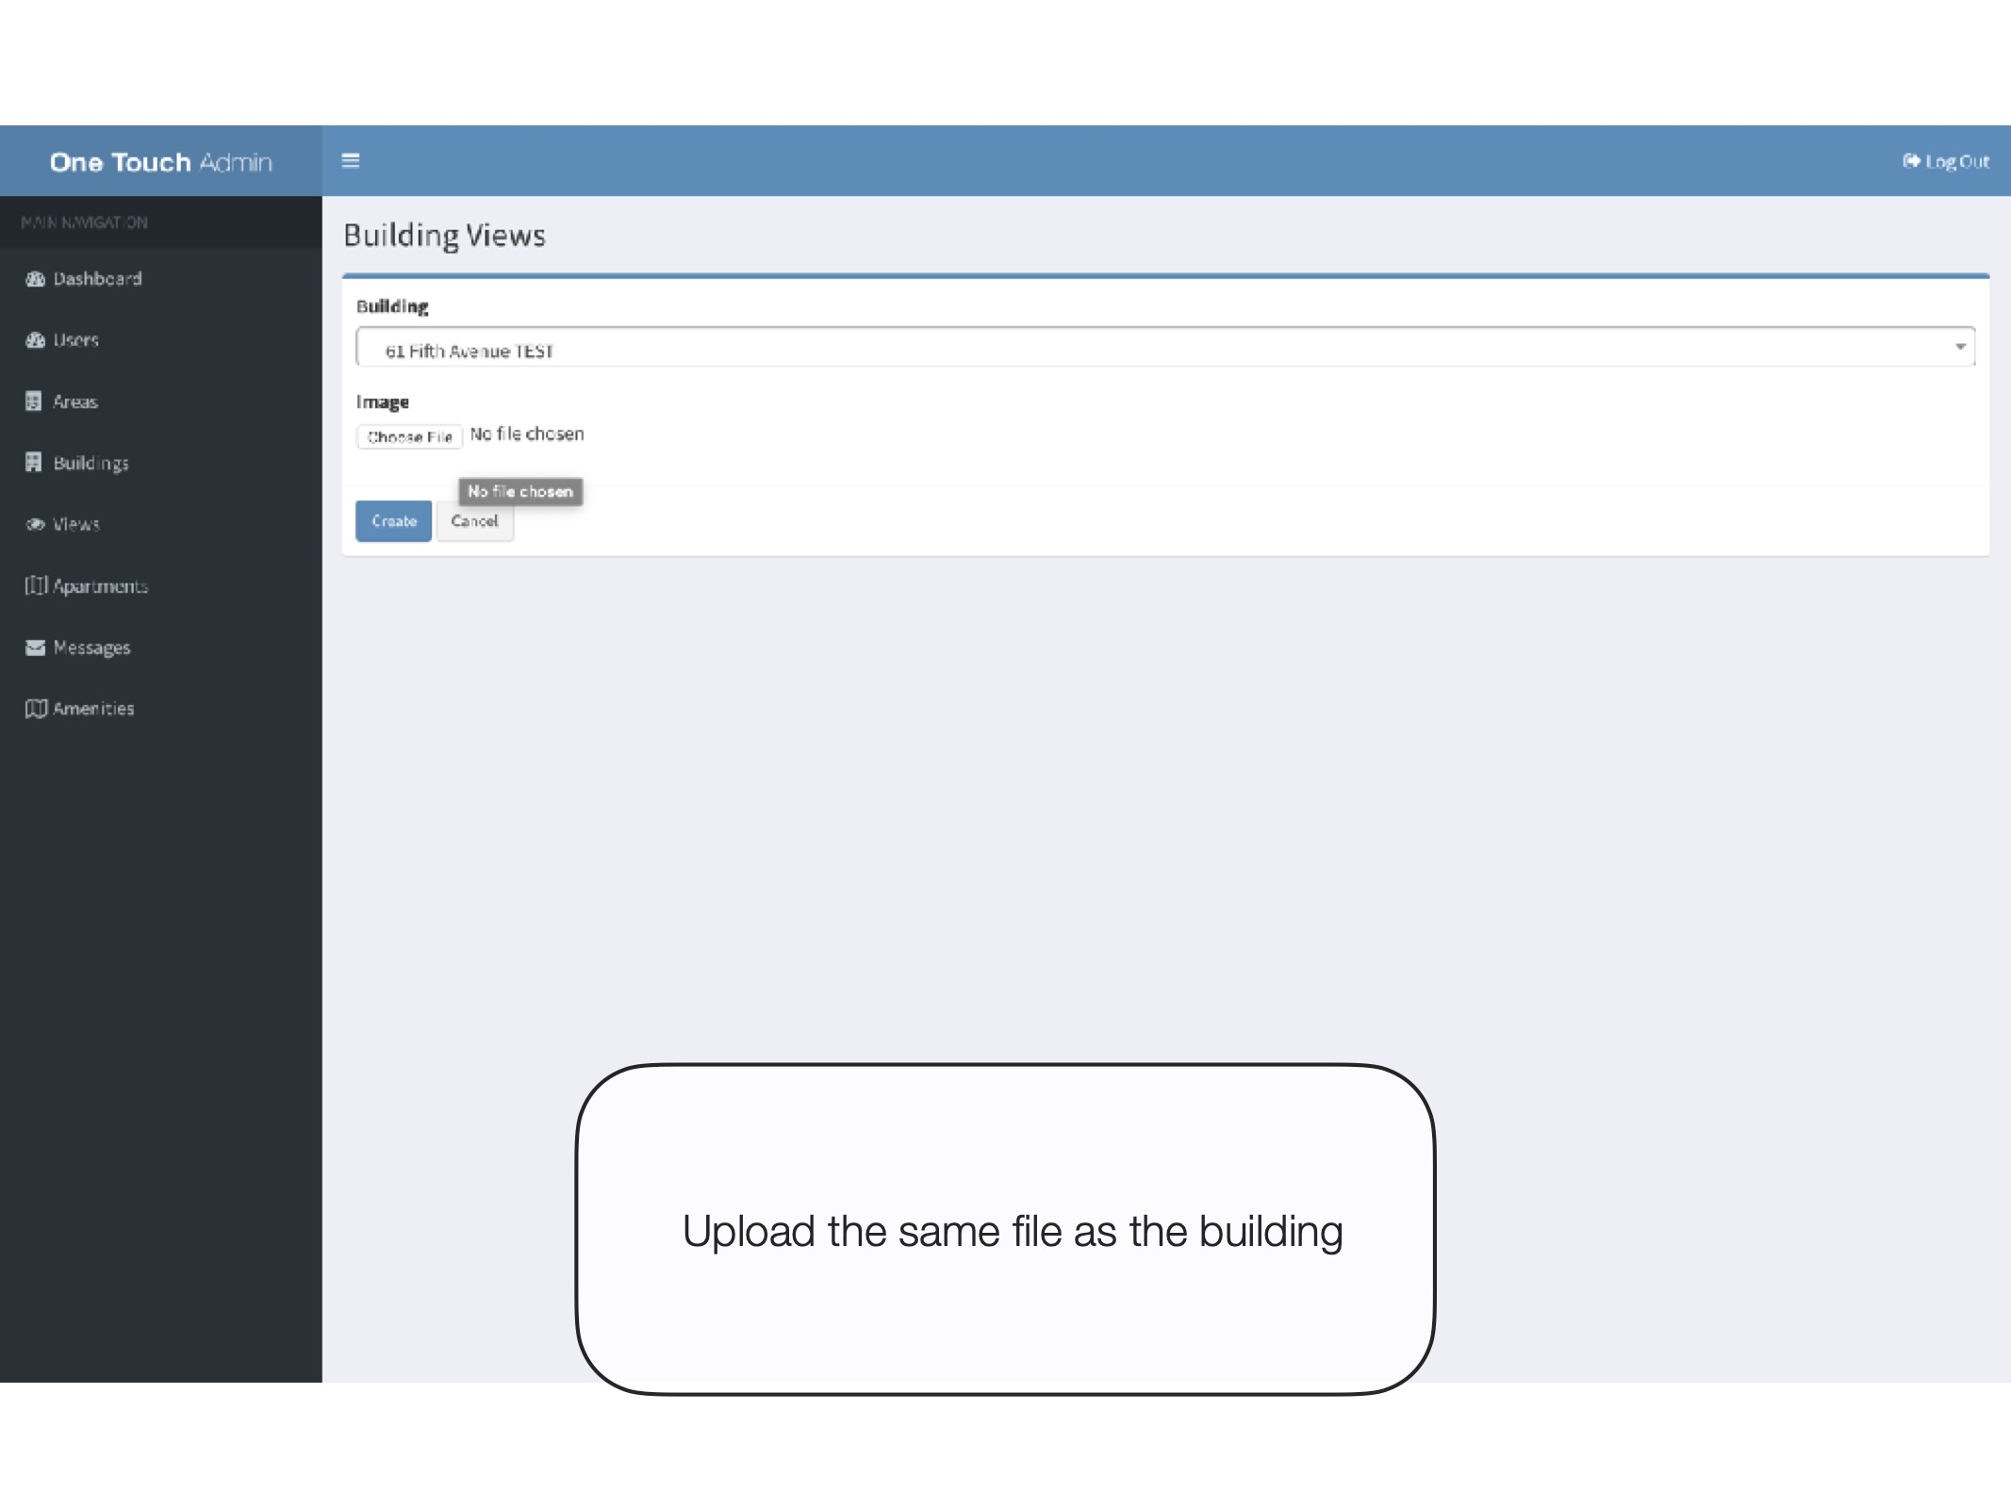The width and height of the screenshot is (2011, 1508).
Task: Click the No file chosen text
Action: 527,434
